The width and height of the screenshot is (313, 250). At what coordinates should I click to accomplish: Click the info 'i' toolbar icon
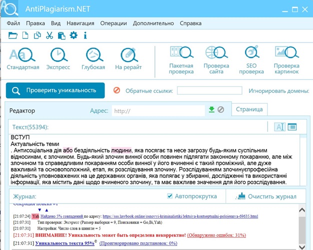pyautogui.click(x=85, y=35)
